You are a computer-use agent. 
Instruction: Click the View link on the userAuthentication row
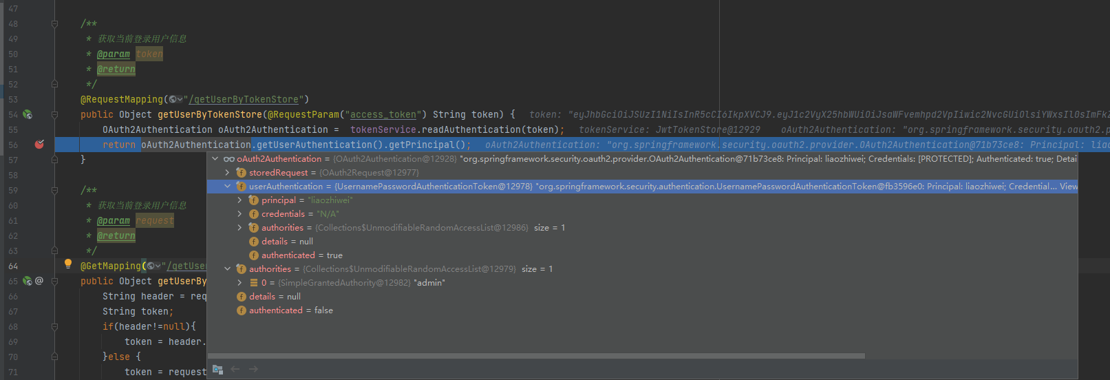(1069, 187)
